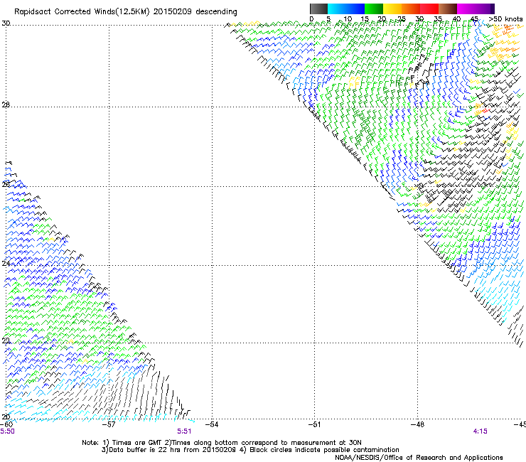Viewport: 526px width, 462px height.
Task: Click the magenta 40-45 knots legend swatch
Action: 466,9
